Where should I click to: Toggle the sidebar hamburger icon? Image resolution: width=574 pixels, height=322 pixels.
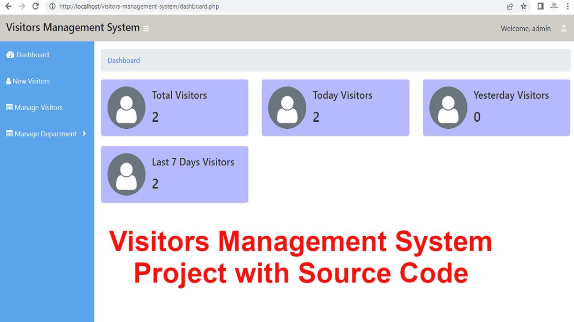(x=145, y=28)
